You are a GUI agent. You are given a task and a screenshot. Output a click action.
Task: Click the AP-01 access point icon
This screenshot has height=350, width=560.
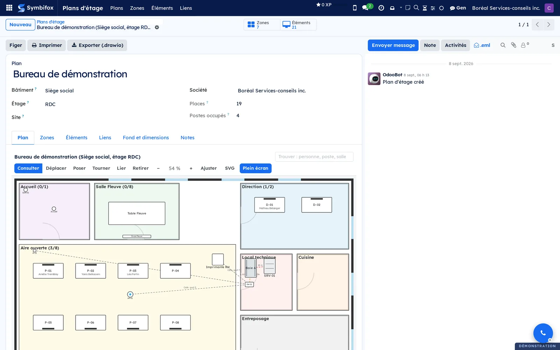coord(130,294)
